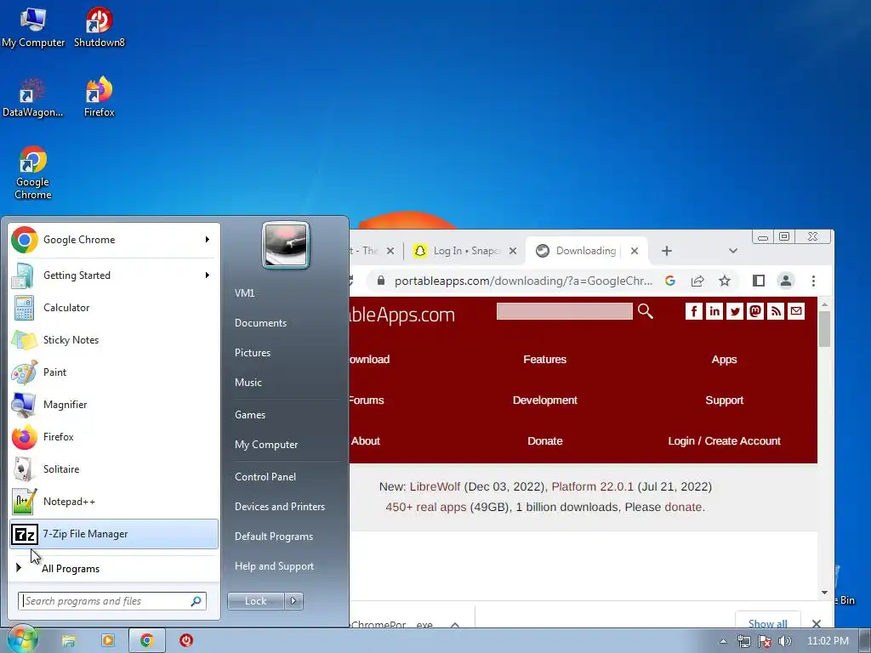Launch Firefox from the Start menu list
Screen dimensions: 871x653
(x=114, y=437)
